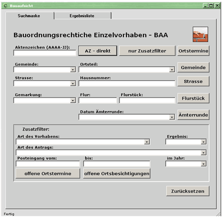This screenshot has height=218, width=223.
Task: Expand the im Jahr dropdown
Action: pyautogui.click(x=204, y=164)
